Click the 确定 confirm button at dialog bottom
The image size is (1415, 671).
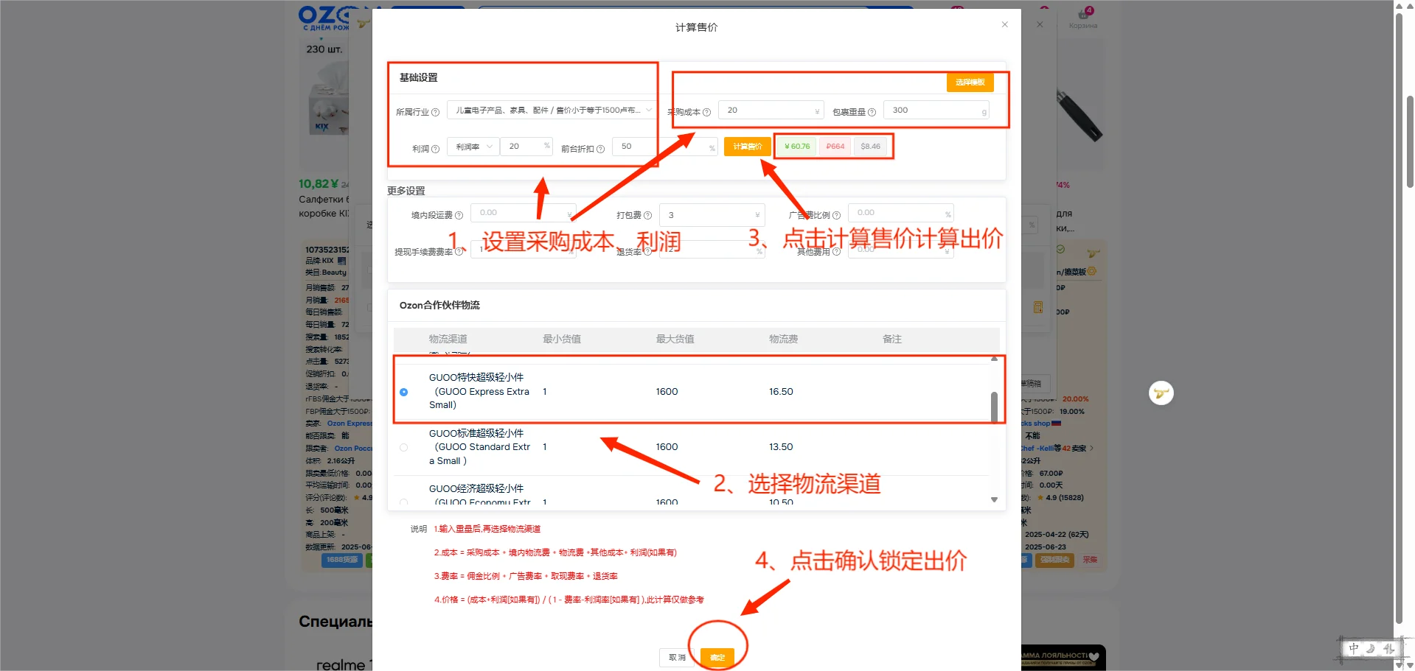click(717, 657)
